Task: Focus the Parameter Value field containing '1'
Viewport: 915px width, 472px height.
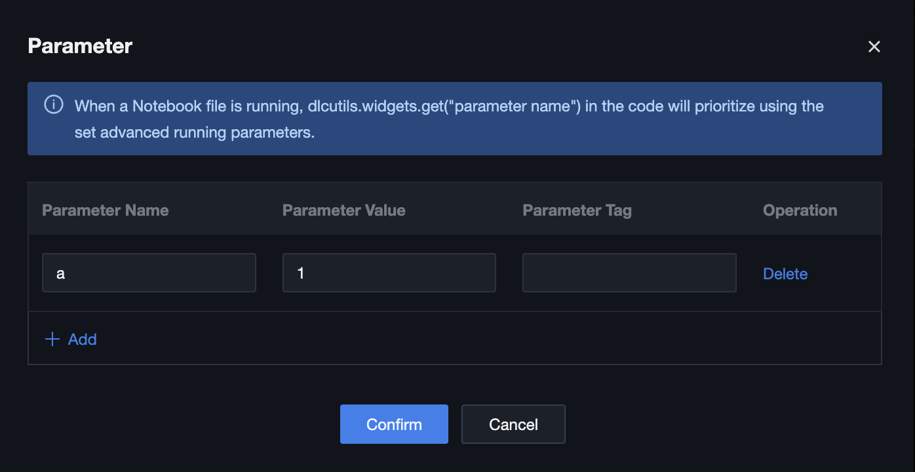Action: (389, 273)
